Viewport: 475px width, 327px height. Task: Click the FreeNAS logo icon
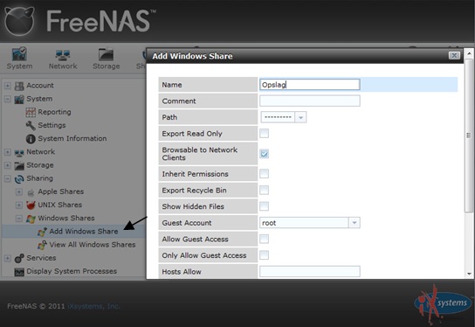(19, 21)
